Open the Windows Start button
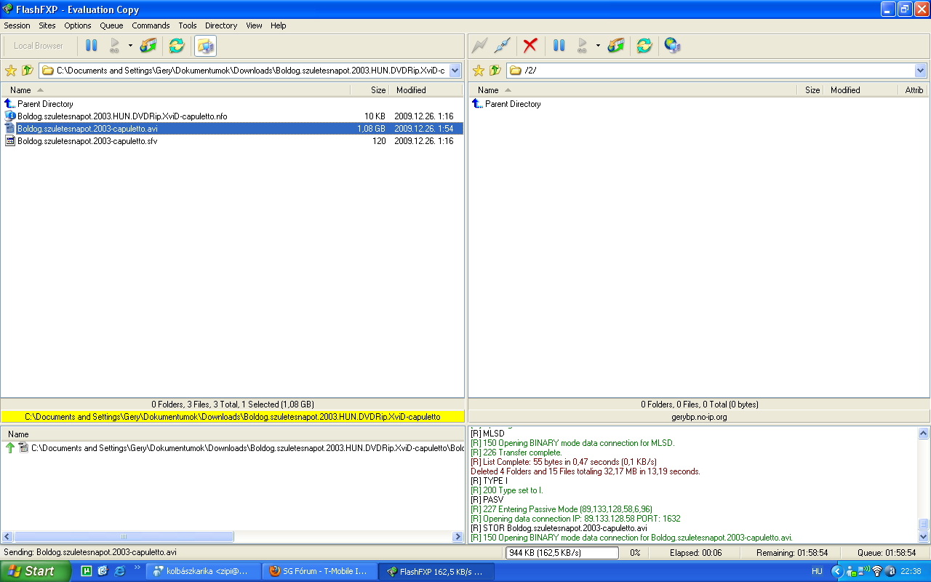This screenshot has height=582, width=931. (x=35, y=571)
